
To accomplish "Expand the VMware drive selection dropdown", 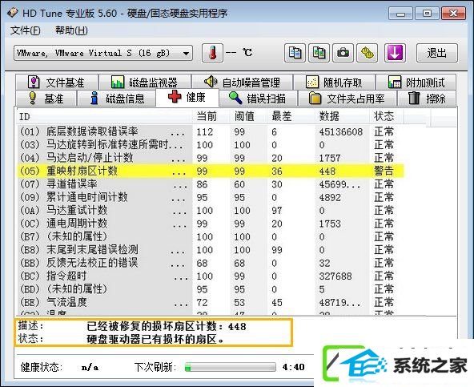I will tap(103, 53).
